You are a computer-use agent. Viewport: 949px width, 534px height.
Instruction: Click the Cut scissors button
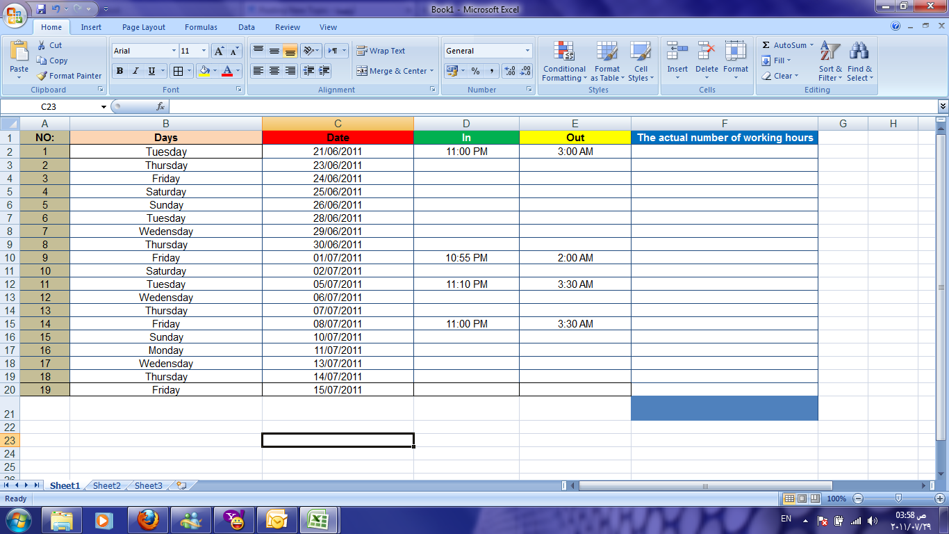coord(49,45)
